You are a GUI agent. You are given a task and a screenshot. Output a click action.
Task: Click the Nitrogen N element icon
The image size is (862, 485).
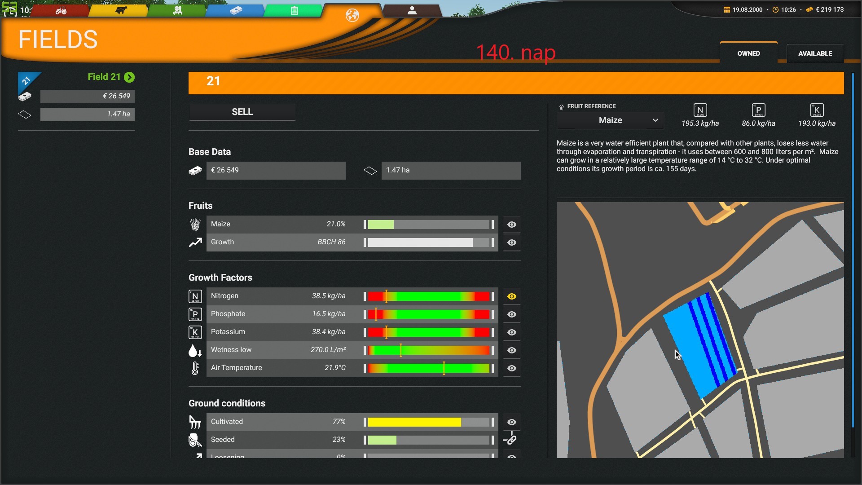tap(195, 296)
